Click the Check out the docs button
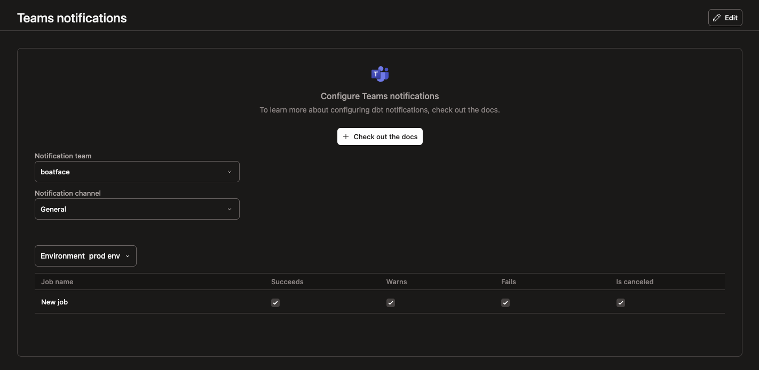759x370 pixels. pyautogui.click(x=379, y=136)
